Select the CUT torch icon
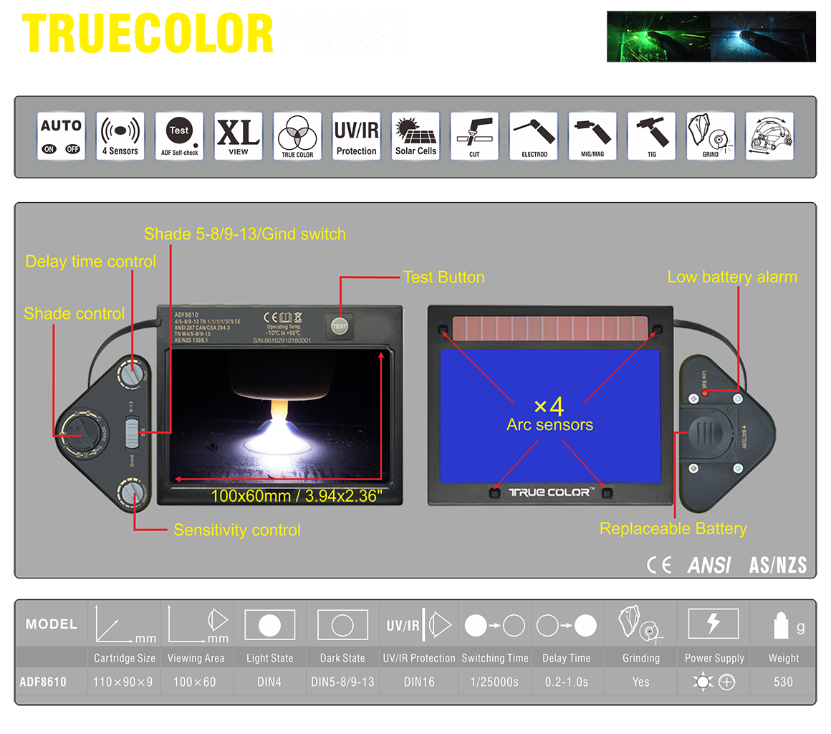Image resolution: width=831 pixels, height=734 pixels. tap(474, 136)
